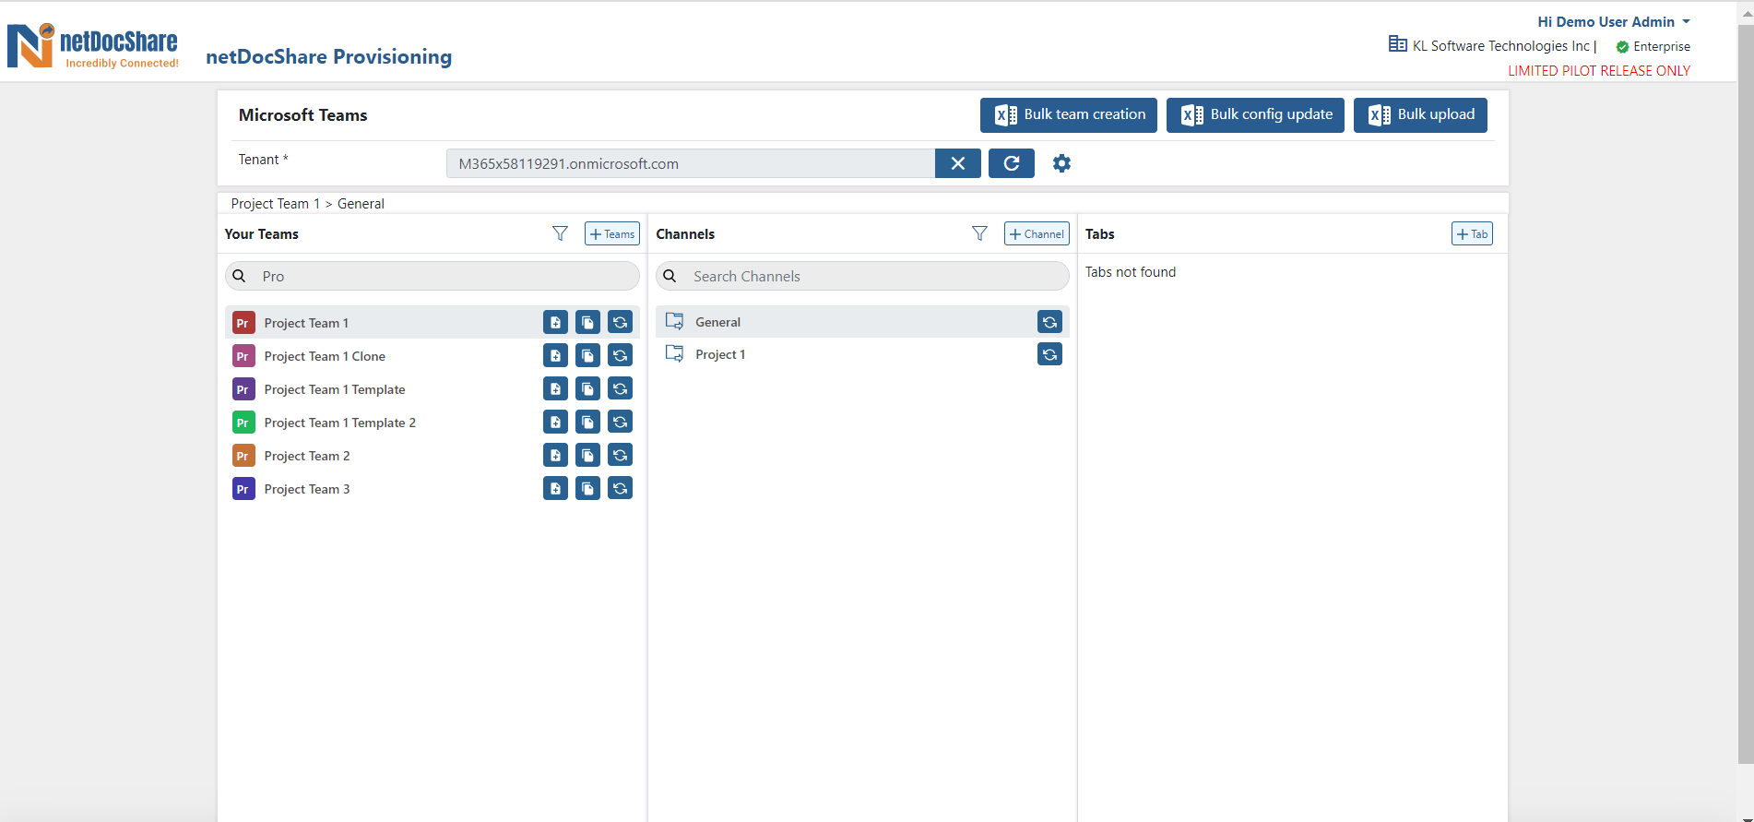Screen dimensions: 1754x822
Task: Open the tenant settings gear
Action: pyautogui.click(x=1061, y=163)
